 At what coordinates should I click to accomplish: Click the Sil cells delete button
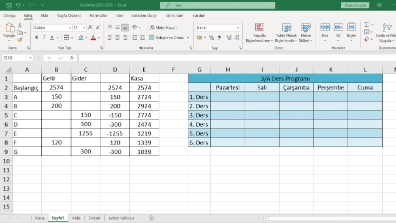tap(338, 32)
